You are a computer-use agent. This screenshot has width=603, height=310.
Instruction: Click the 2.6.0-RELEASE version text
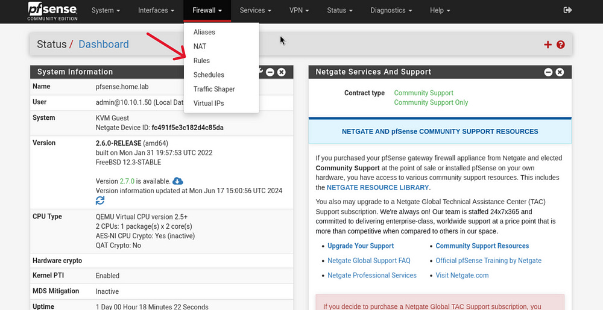tap(118, 143)
